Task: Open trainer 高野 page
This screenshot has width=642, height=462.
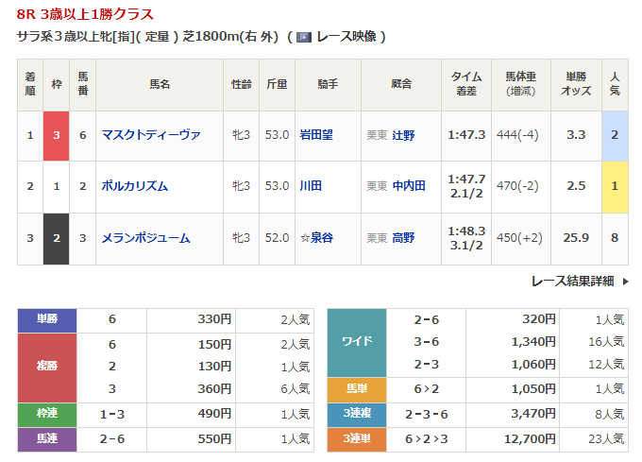Action: 403,238
